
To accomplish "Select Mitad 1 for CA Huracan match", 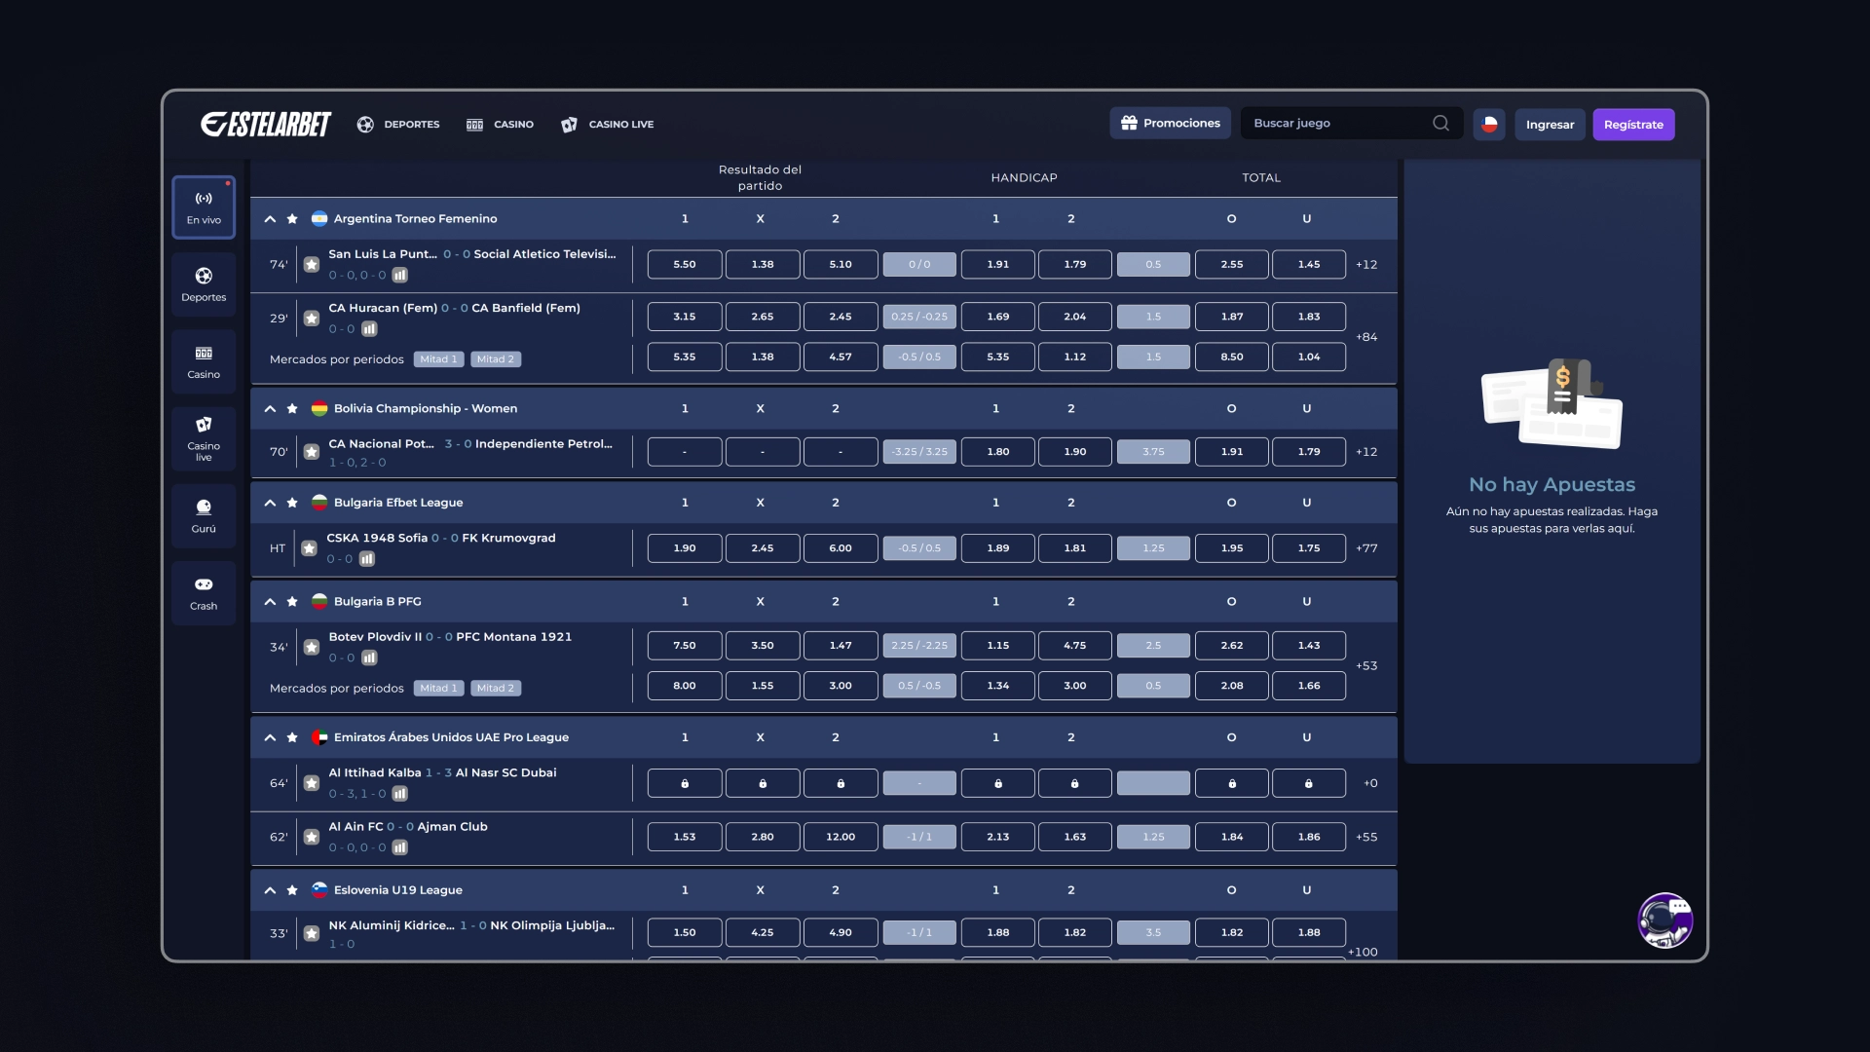I will point(438,359).
